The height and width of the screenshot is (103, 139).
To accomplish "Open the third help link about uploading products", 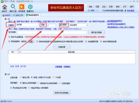I will point(121,27).
